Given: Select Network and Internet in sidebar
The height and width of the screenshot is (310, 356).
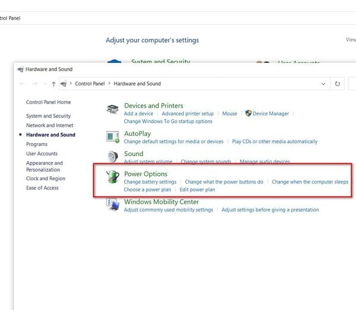Looking at the screenshot, I should coord(49,125).
